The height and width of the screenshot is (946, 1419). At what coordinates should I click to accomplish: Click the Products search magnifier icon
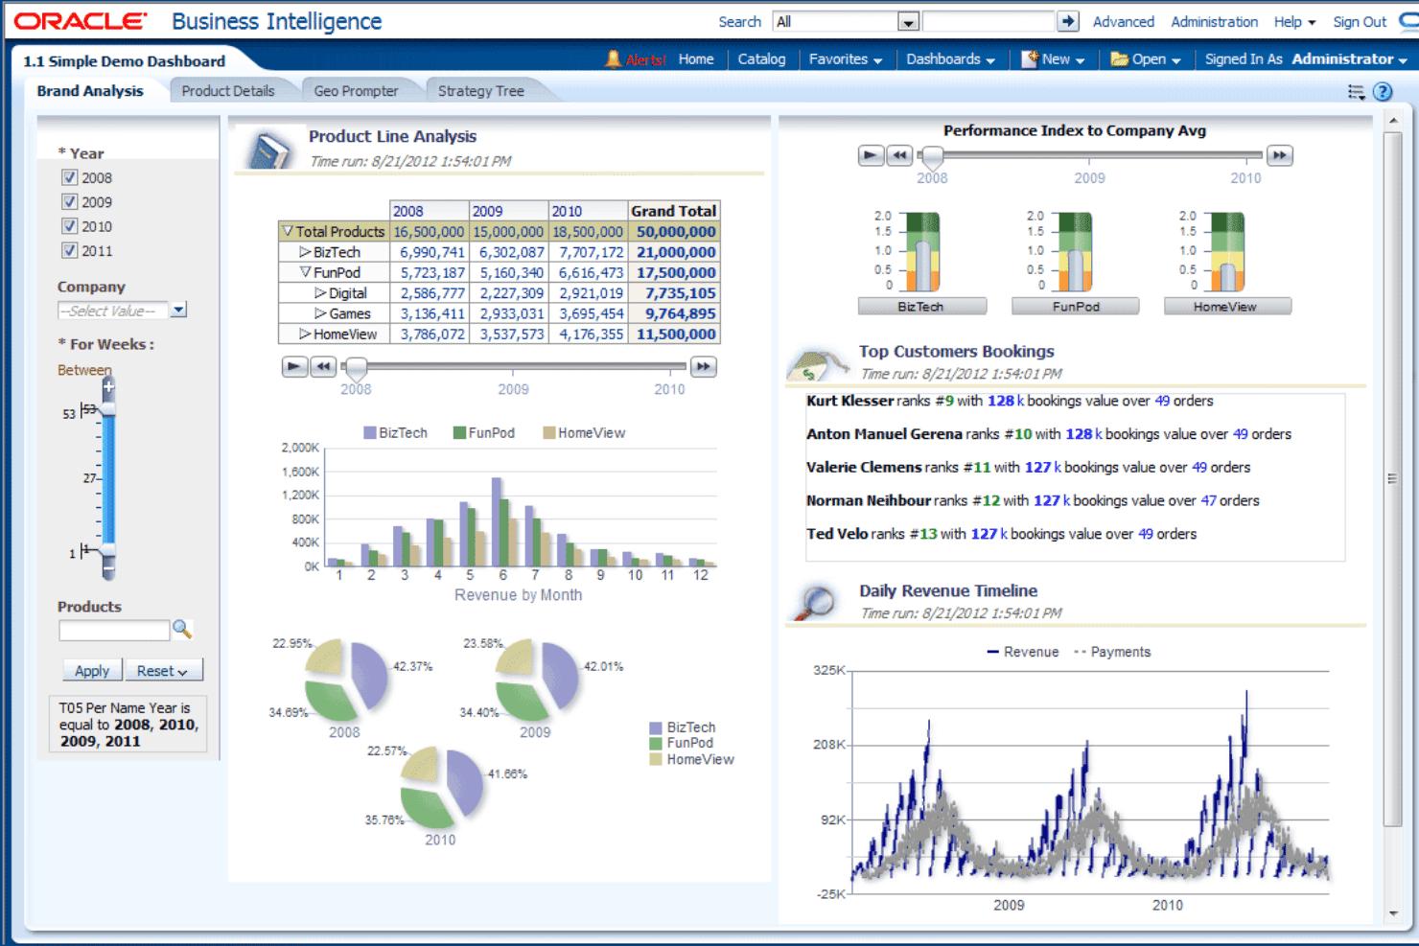[x=182, y=630]
